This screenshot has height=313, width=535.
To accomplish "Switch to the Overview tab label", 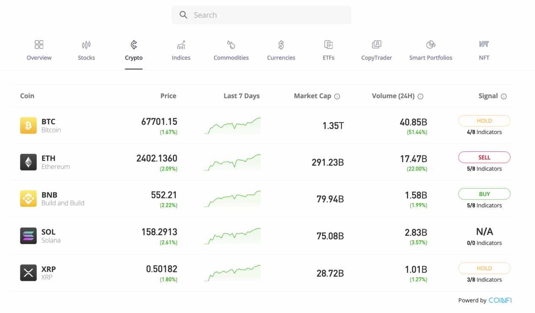I will click(39, 58).
